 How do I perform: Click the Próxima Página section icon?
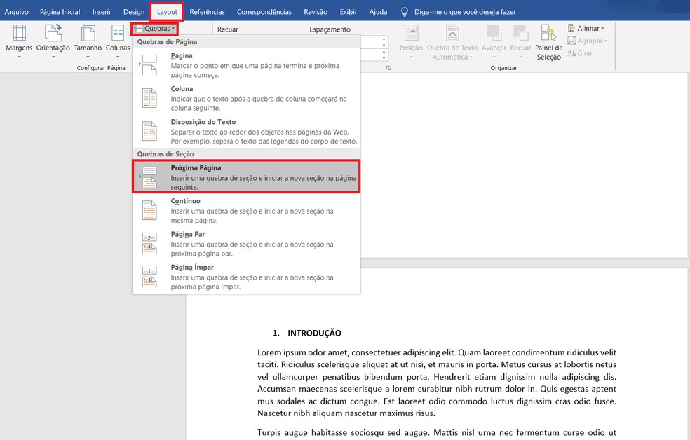point(149,177)
